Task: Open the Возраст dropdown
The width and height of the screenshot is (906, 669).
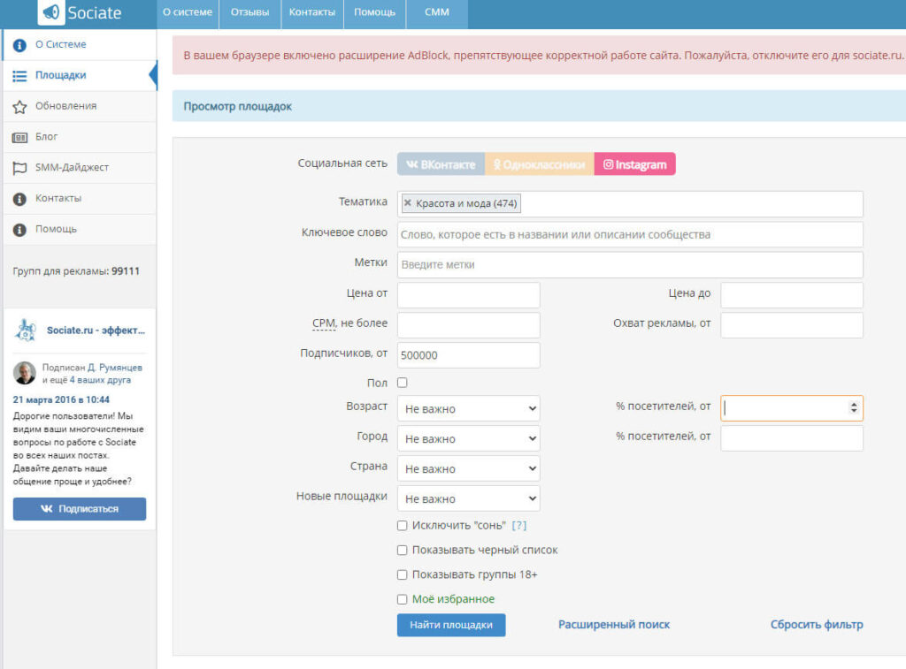Action: pyautogui.click(x=468, y=409)
